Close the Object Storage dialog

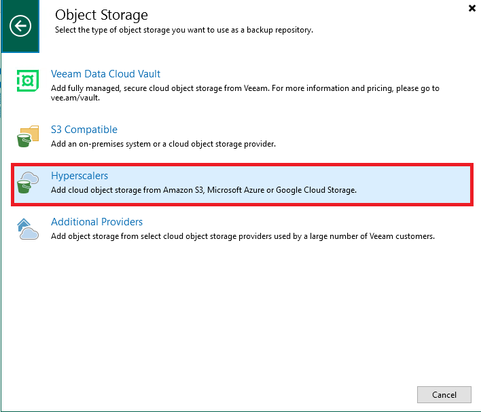click(472, 8)
